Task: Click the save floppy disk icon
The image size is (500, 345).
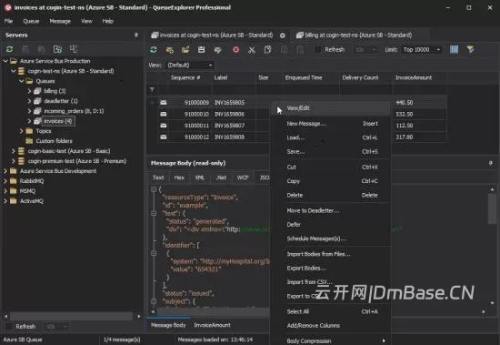Action: pyautogui.click(x=201, y=50)
